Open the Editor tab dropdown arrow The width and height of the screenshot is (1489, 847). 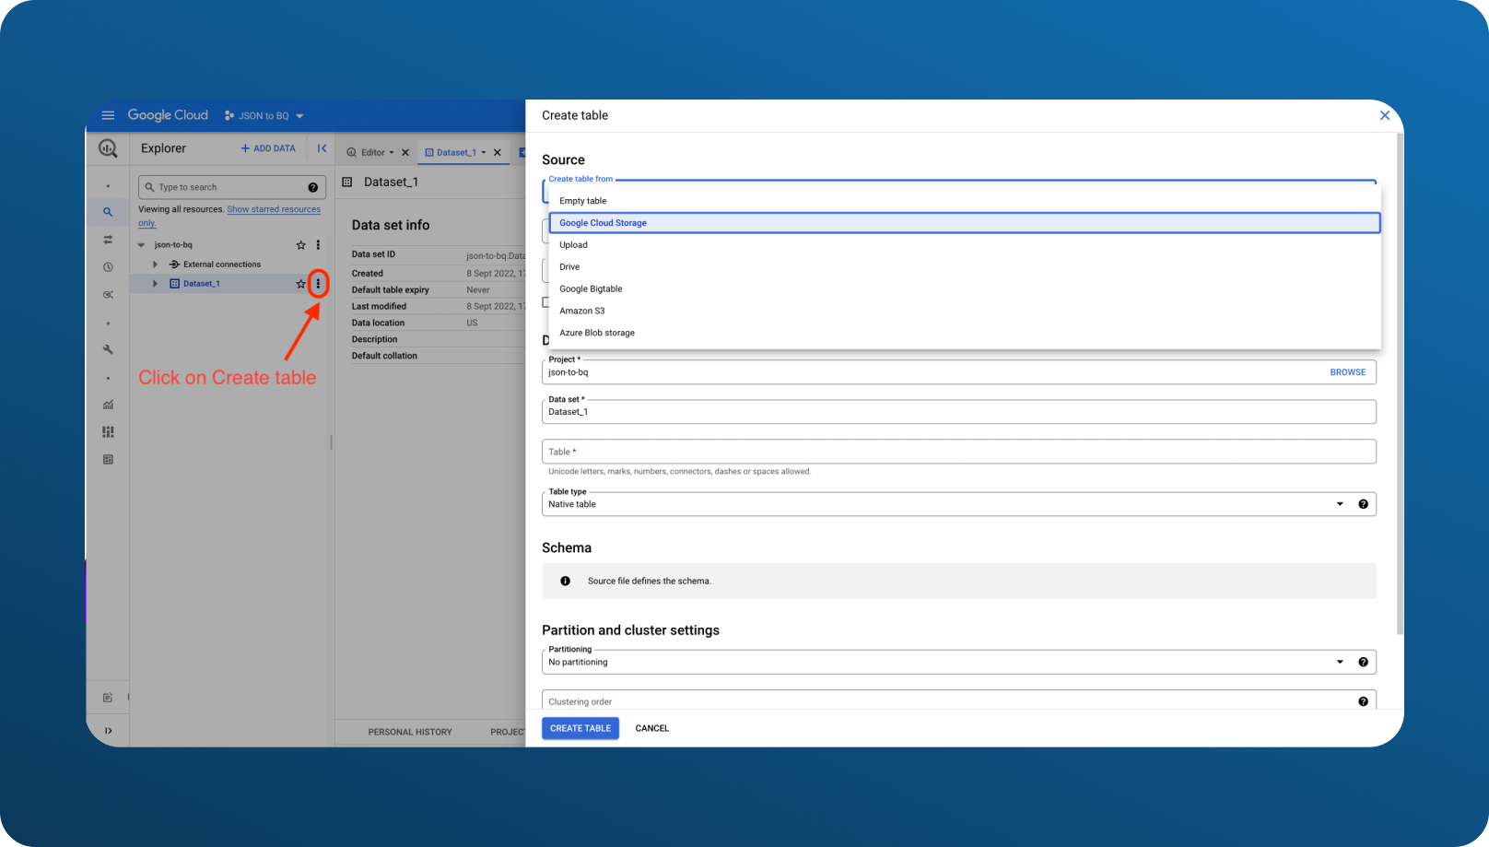pos(391,152)
